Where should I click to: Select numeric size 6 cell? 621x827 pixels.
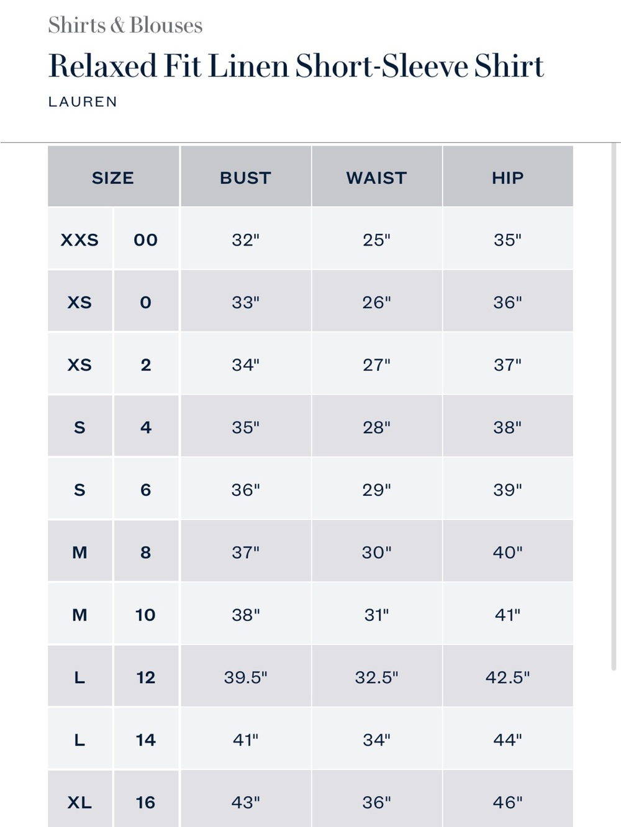pos(146,489)
